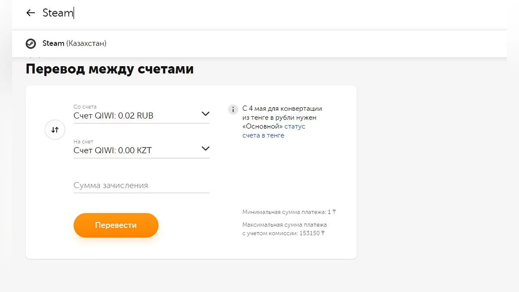The height and width of the screenshot is (292, 519).
Task: Click the "Минимальная сумма платежа" text
Action: click(x=289, y=212)
